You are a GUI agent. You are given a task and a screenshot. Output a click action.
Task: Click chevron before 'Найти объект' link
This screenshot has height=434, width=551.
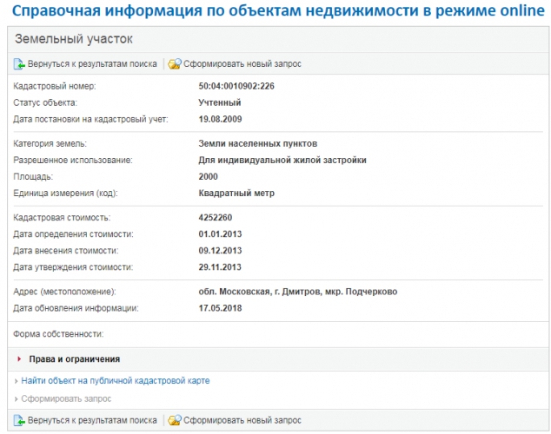17,381
